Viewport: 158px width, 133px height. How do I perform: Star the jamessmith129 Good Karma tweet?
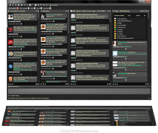tap(126, 59)
